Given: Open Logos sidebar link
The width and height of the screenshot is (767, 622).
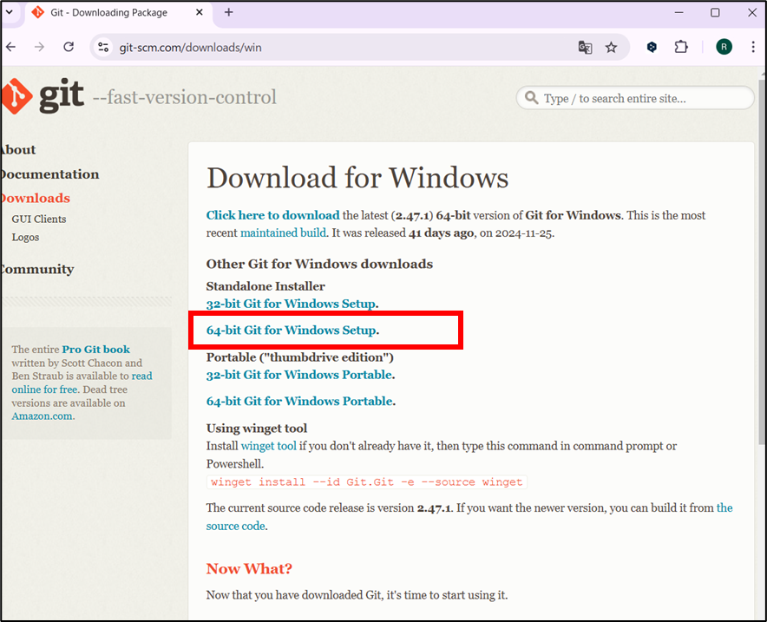Looking at the screenshot, I should tap(25, 237).
